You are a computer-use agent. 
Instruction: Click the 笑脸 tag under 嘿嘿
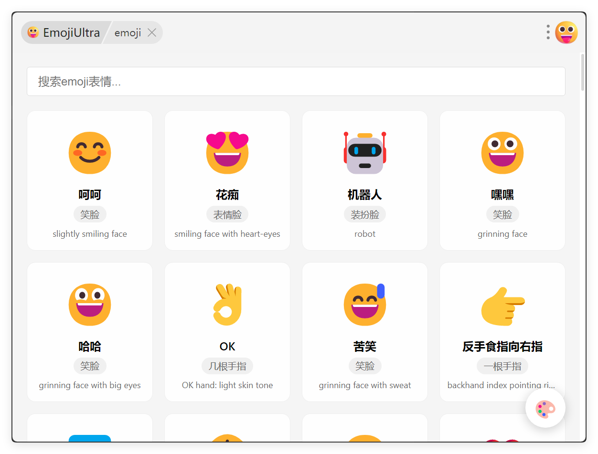(x=502, y=214)
